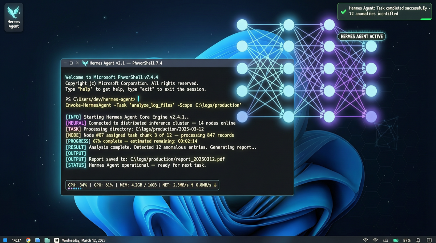The width and height of the screenshot is (436, 243).
Task: Click the MEM: 4.2GB / 16GB reading
Action: pos(138,185)
